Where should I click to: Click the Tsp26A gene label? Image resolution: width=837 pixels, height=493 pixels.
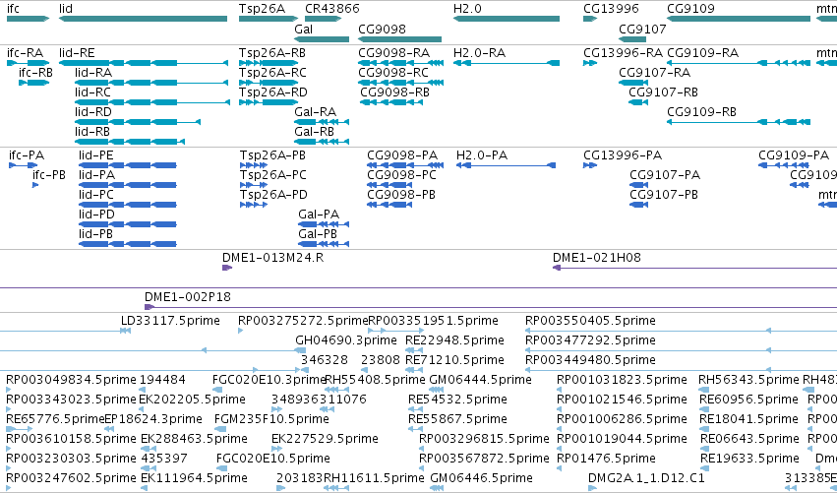coord(262,9)
